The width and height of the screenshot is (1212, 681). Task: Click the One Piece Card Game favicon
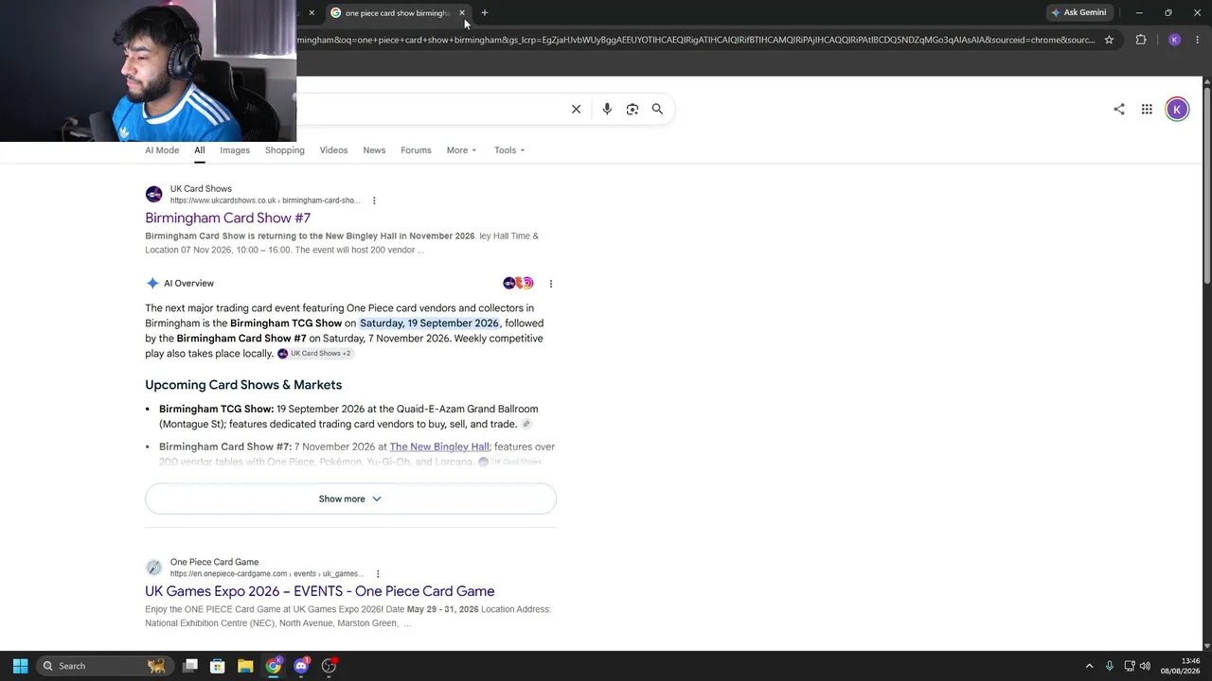click(153, 567)
